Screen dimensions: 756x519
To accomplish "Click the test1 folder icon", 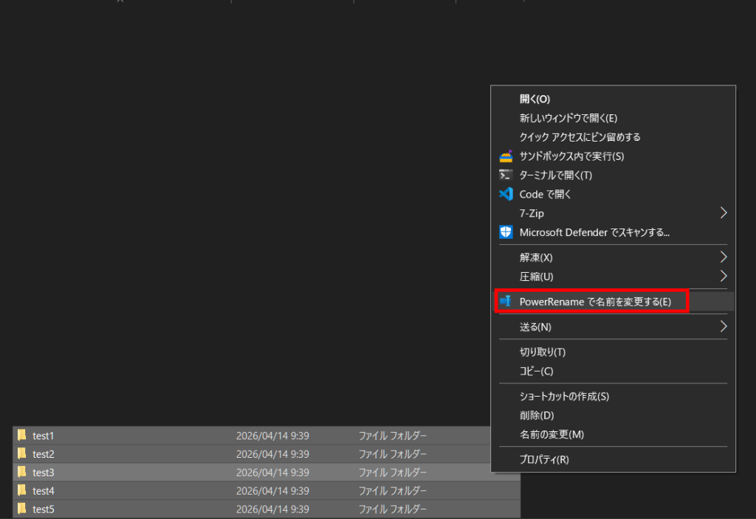I will (22, 436).
